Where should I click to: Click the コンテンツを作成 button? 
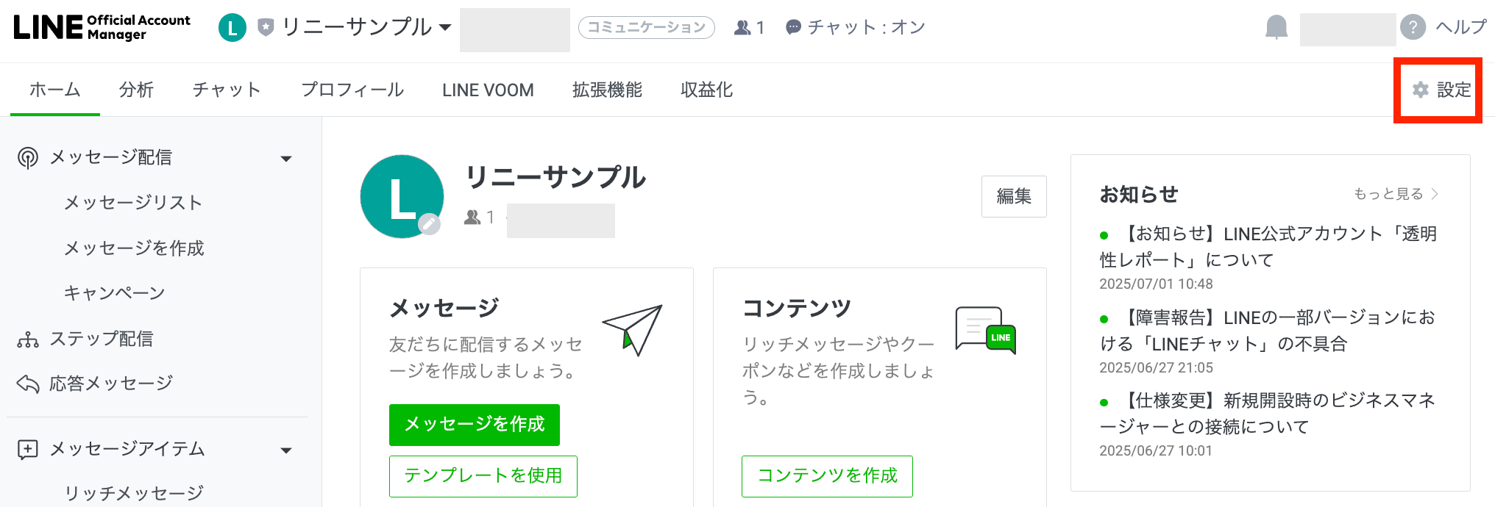(827, 476)
